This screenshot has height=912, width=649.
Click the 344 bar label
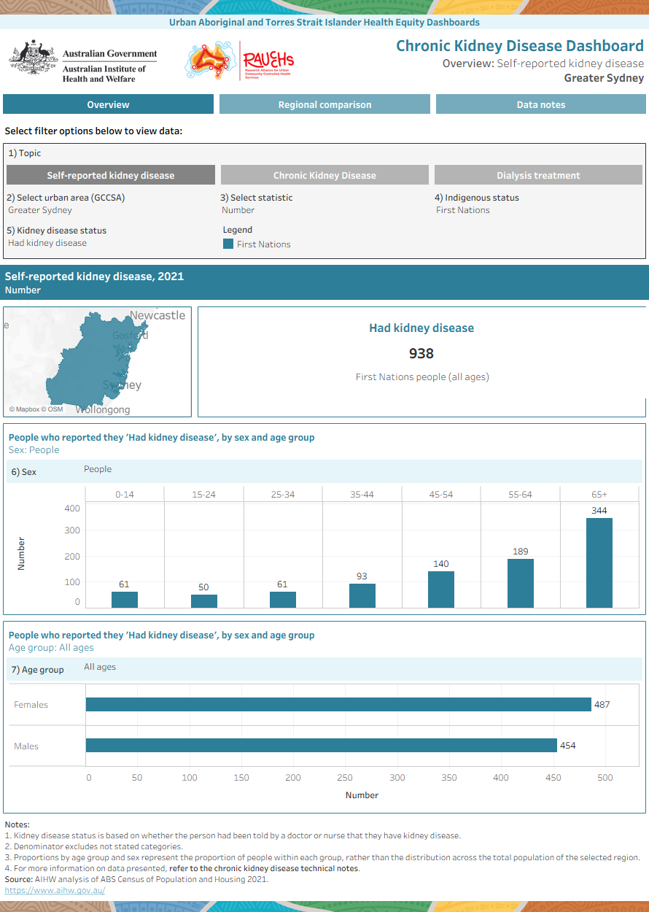(599, 511)
